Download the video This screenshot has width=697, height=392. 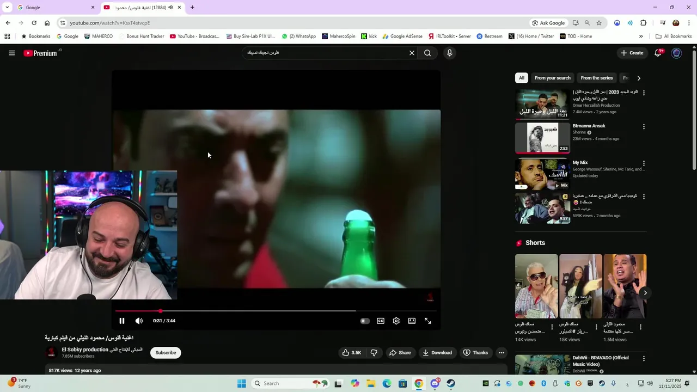(437, 353)
